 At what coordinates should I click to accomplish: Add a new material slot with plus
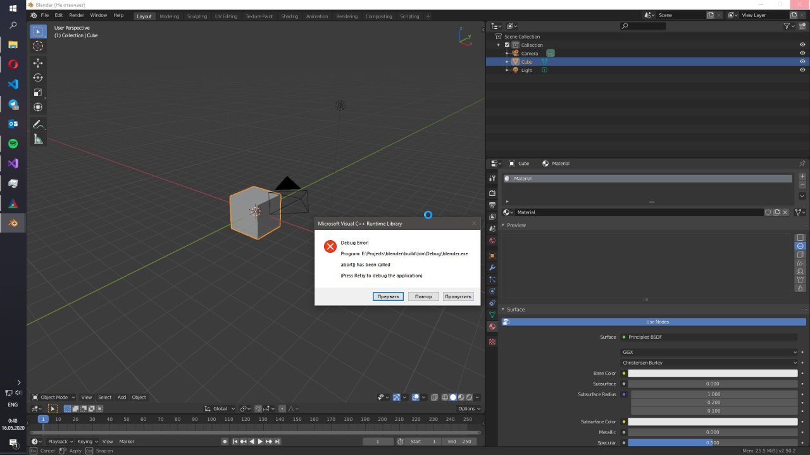tap(802, 176)
